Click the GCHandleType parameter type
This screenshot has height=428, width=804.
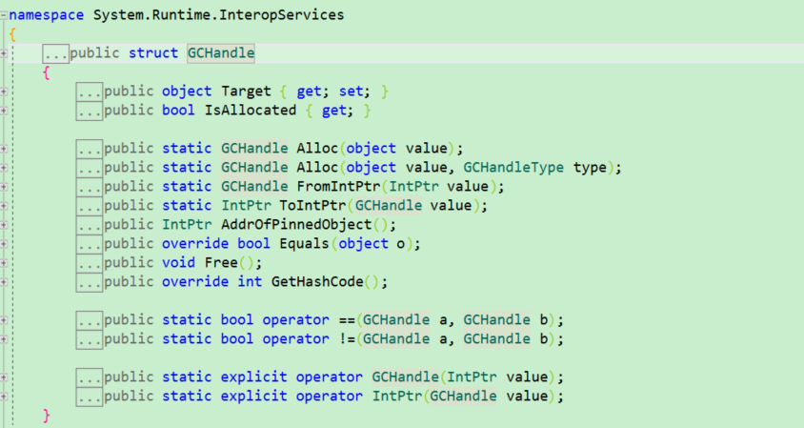point(513,168)
